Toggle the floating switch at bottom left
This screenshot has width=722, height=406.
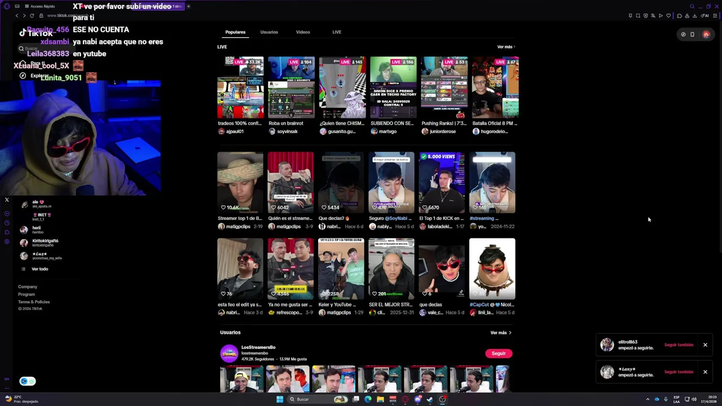click(x=28, y=381)
